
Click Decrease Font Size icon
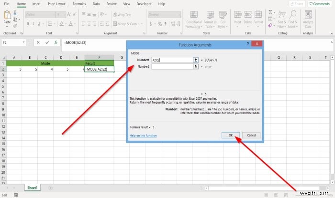(74, 14)
